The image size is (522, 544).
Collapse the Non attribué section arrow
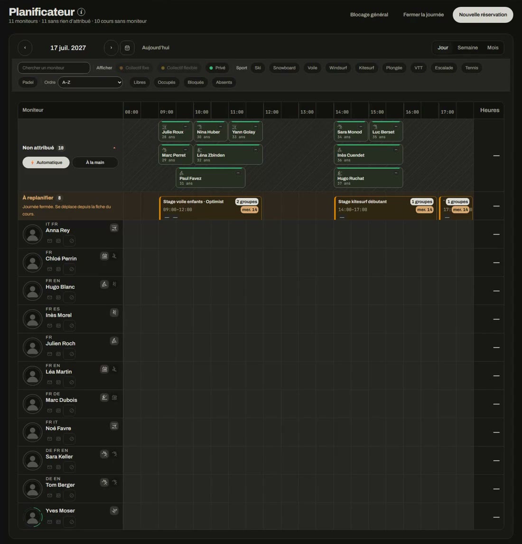point(114,148)
